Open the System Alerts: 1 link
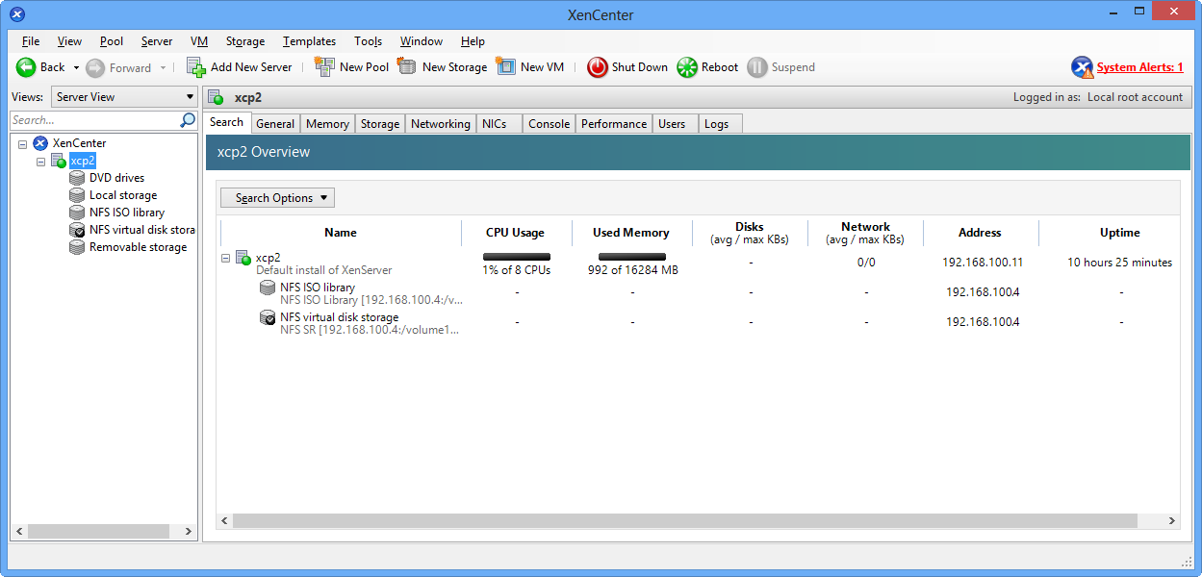 [1140, 67]
